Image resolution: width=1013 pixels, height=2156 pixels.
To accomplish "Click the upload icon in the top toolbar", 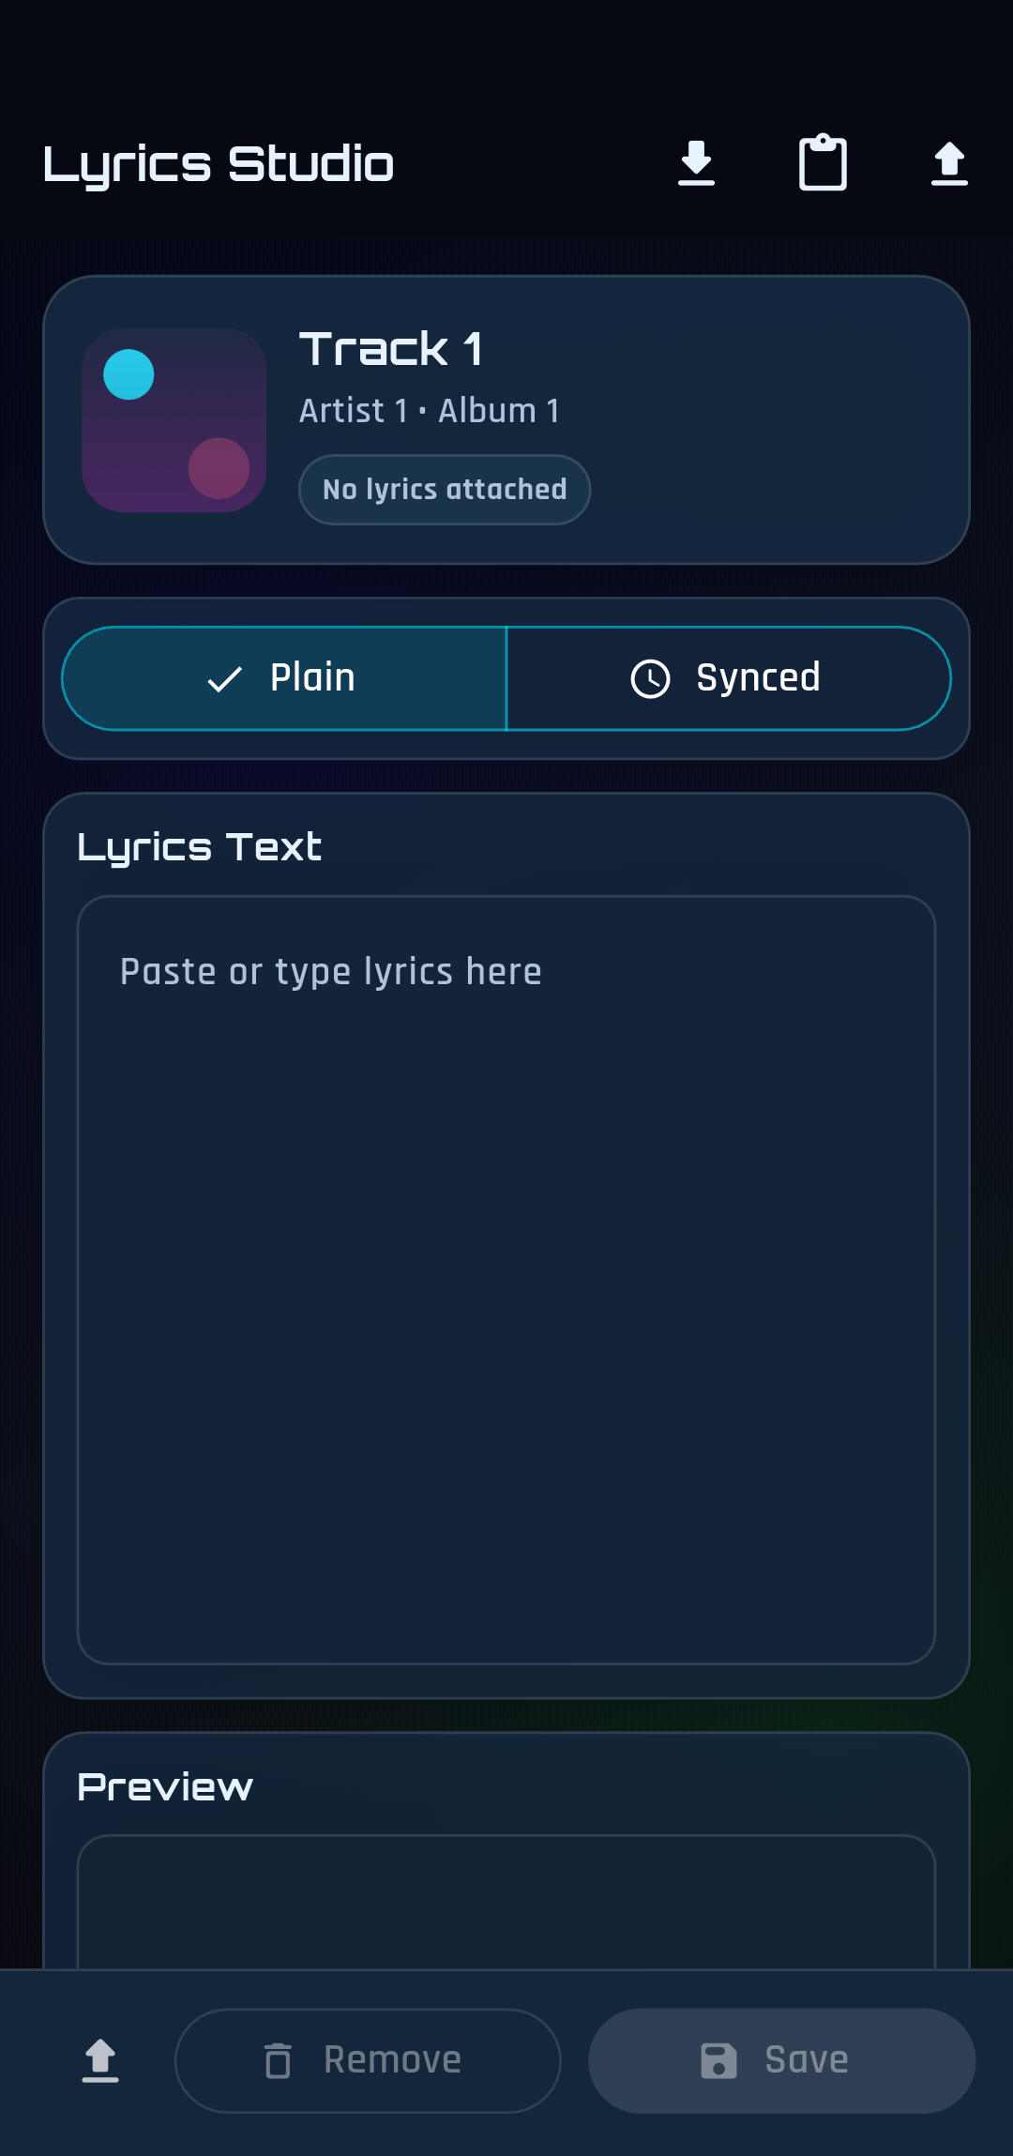I will [949, 162].
